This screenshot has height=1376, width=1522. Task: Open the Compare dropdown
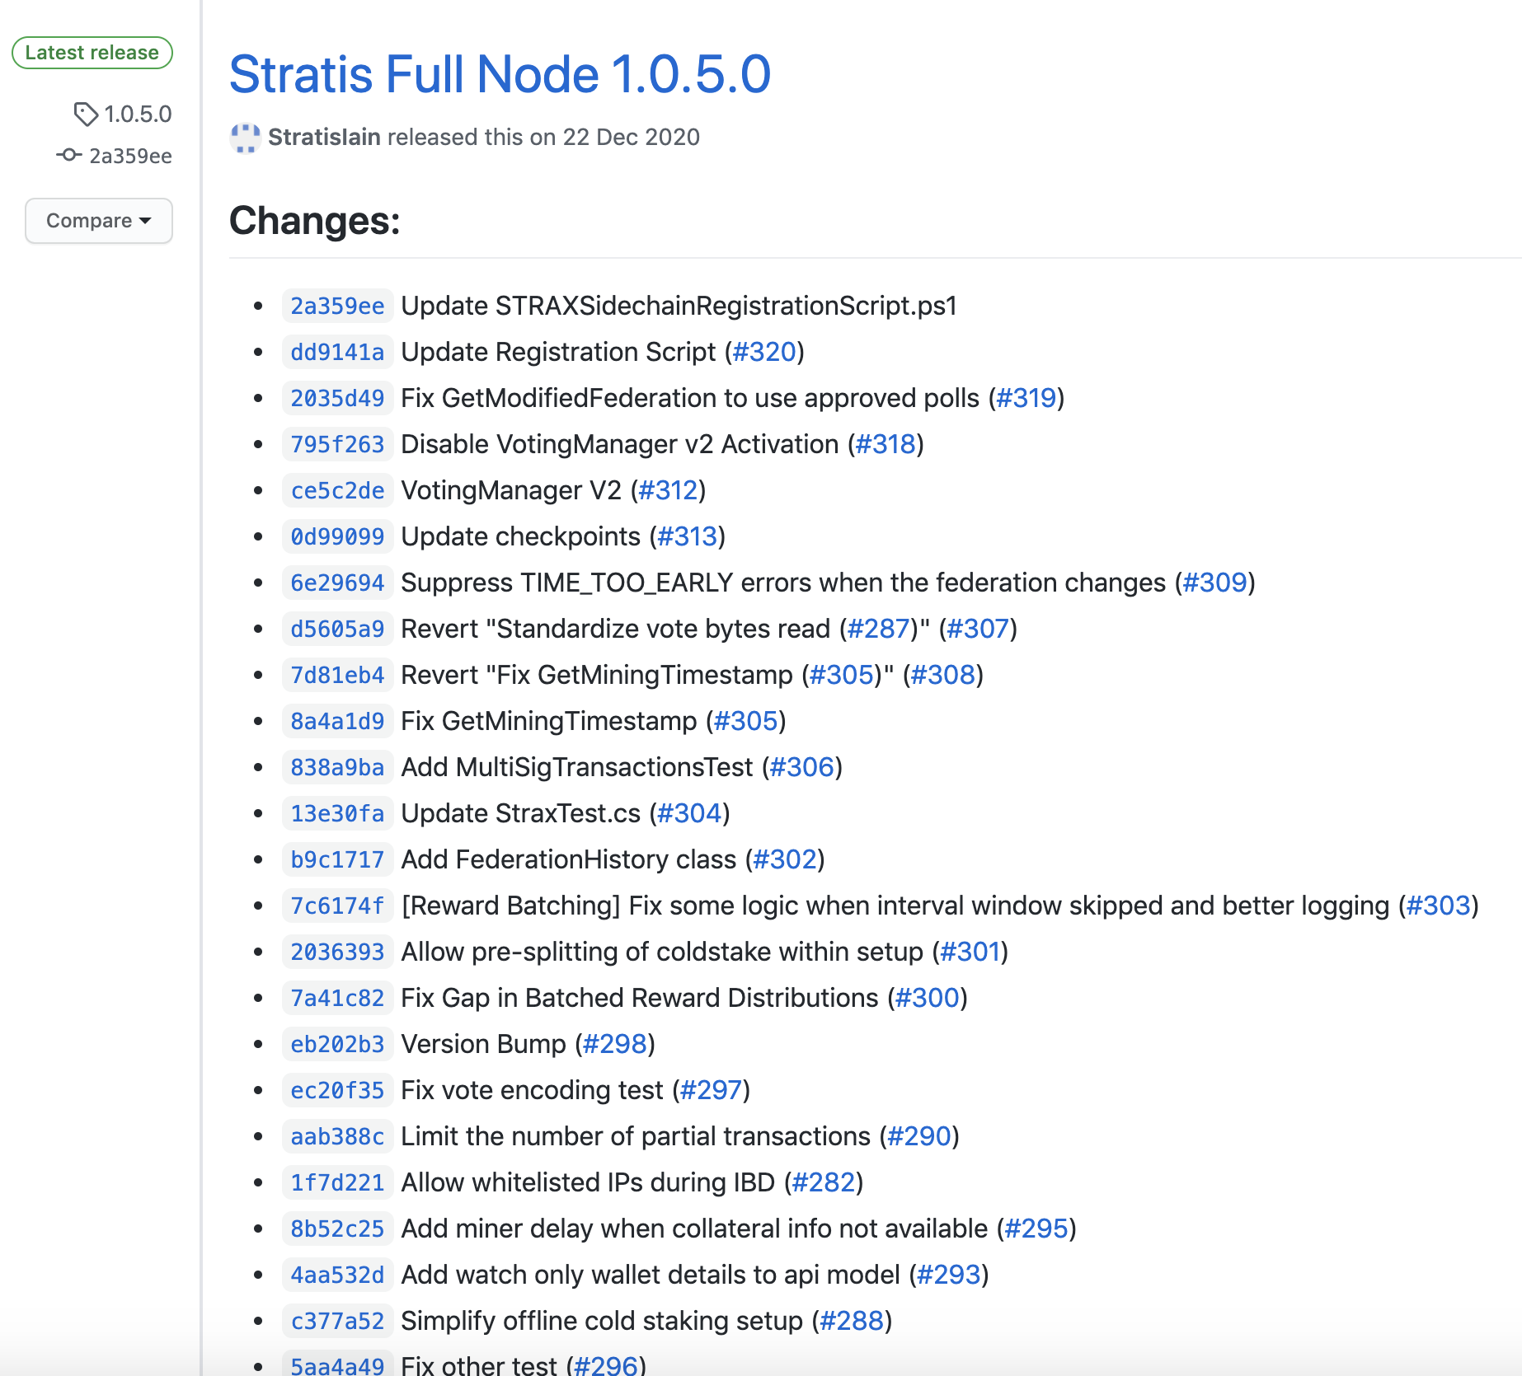click(x=99, y=221)
